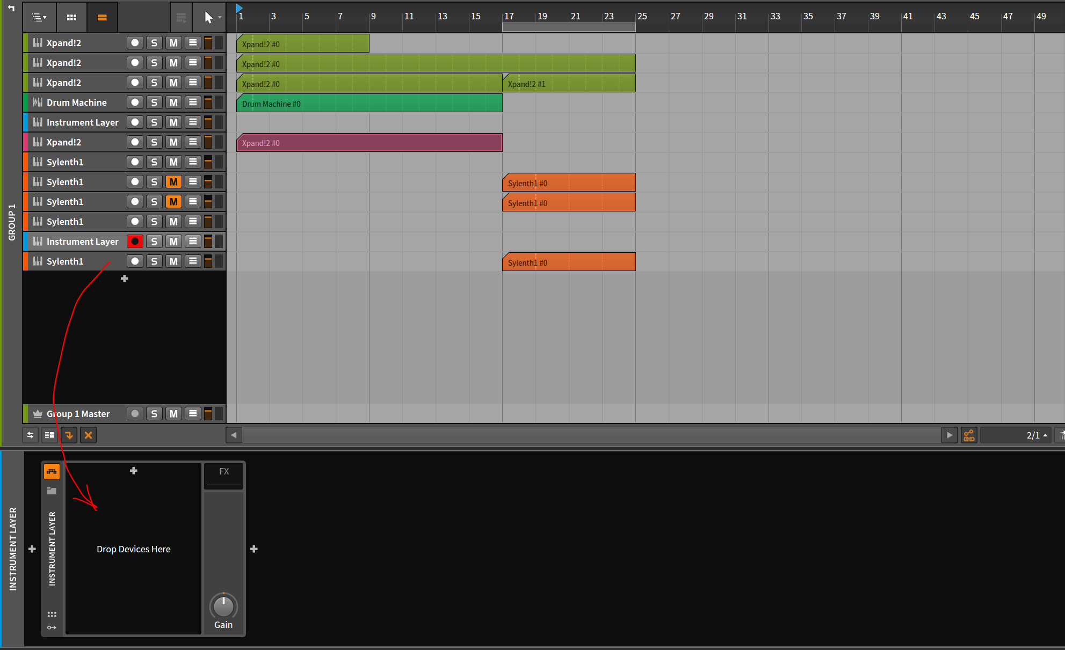Open the device preset folder icon

click(x=52, y=491)
